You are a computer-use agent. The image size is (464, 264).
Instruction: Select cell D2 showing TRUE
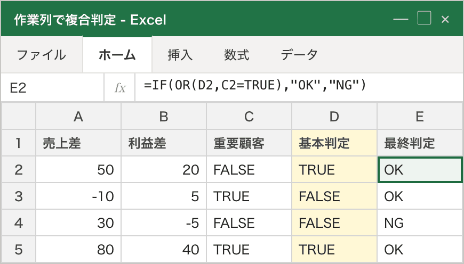[x=334, y=169]
